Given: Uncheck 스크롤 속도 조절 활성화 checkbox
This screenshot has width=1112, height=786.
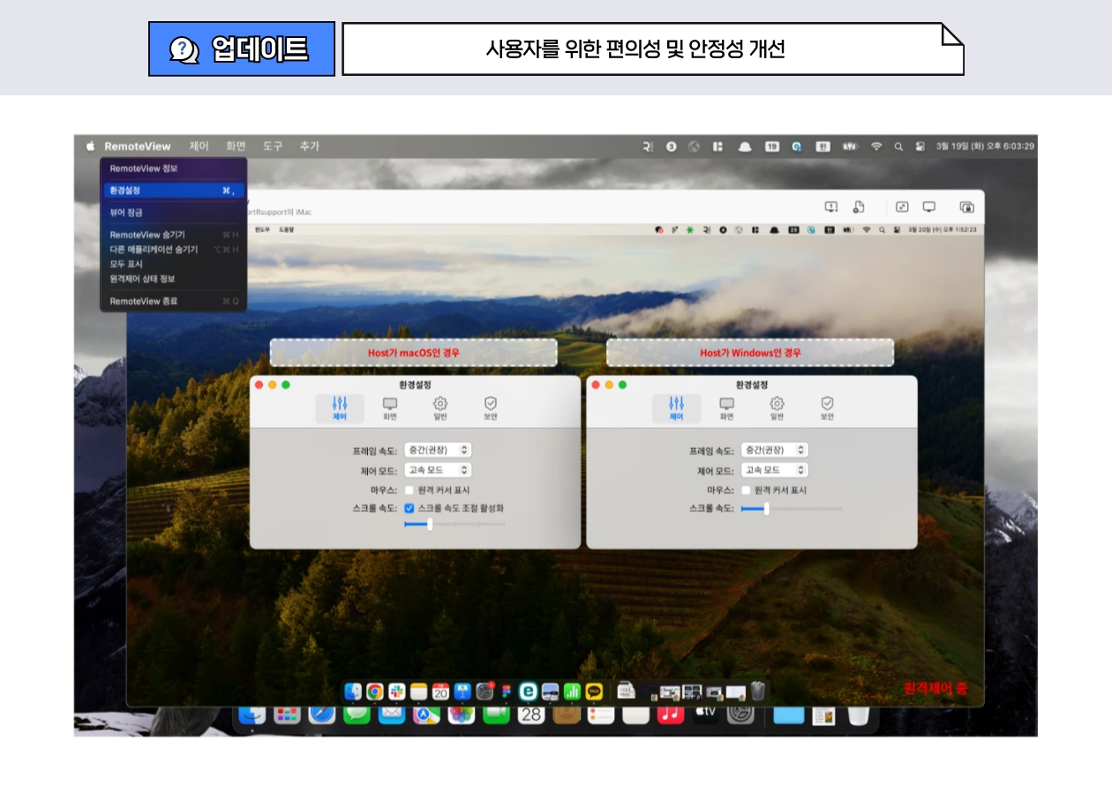Looking at the screenshot, I should (x=409, y=508).
